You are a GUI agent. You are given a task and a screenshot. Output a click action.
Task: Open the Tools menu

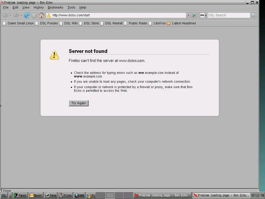71,8
